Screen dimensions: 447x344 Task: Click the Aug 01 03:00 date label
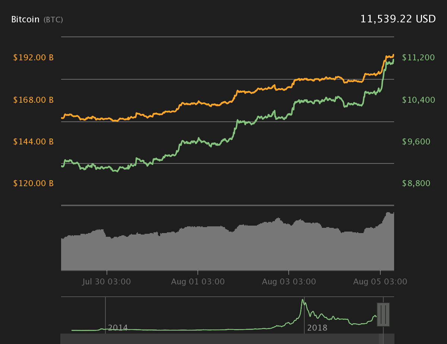pyautogui.click(x=198, y=282)
